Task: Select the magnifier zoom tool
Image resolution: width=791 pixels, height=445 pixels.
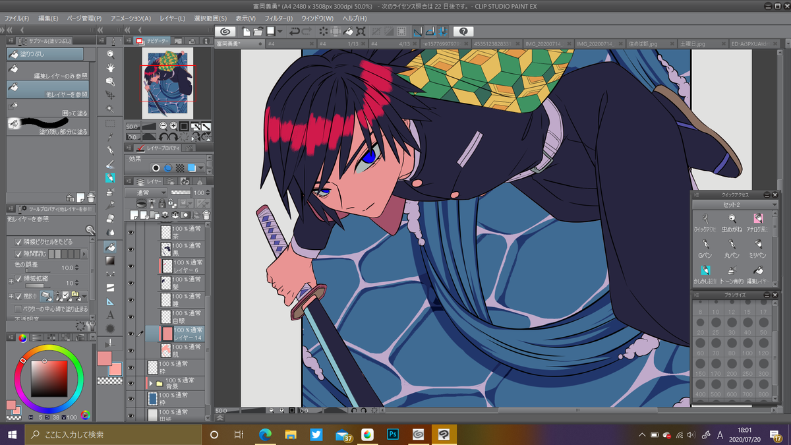Action: click(110, 55)
